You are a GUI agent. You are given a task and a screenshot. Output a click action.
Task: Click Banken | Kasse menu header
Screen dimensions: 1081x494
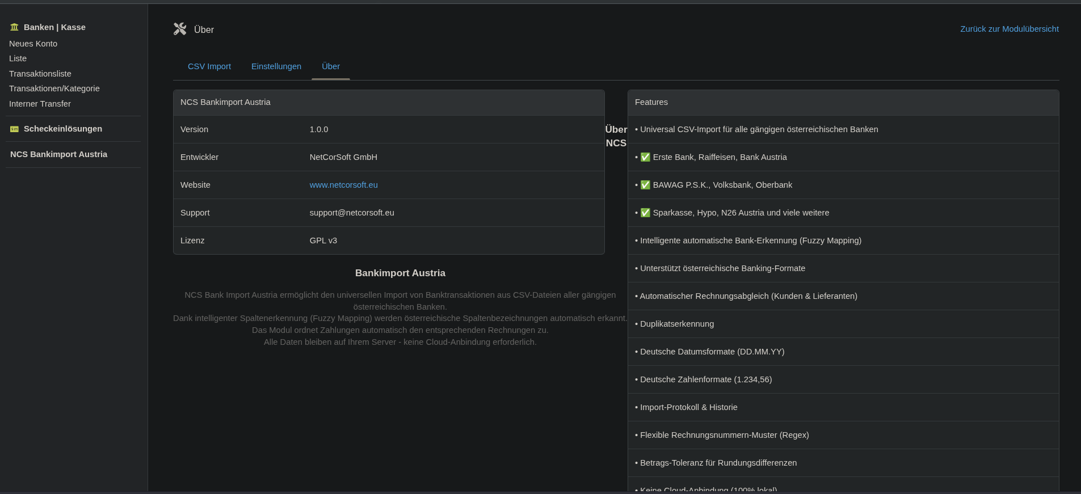(54, 27)
